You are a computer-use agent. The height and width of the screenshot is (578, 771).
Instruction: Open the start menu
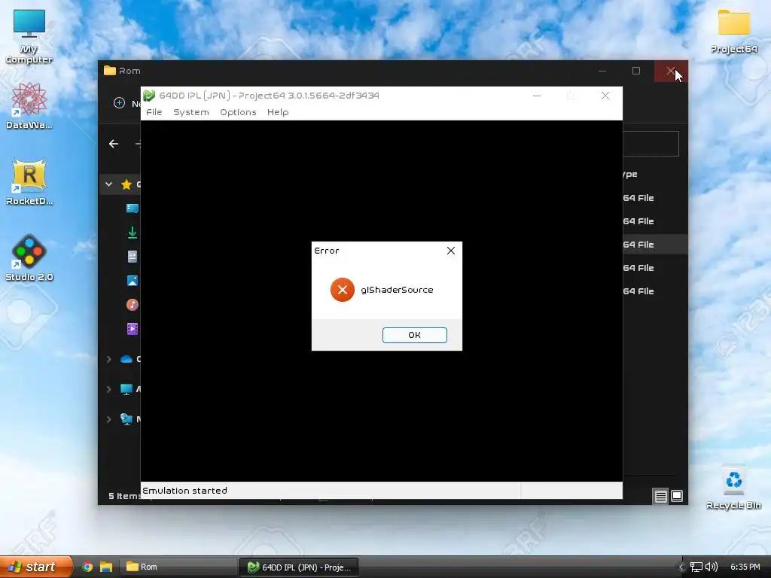[36, 567]
